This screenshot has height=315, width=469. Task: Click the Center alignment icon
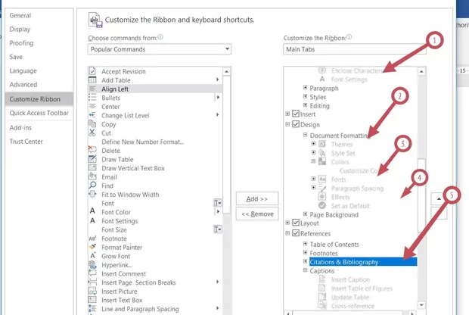(92, 106)
